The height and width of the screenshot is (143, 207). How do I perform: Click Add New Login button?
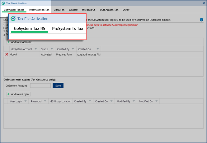(x=18, y=94)
